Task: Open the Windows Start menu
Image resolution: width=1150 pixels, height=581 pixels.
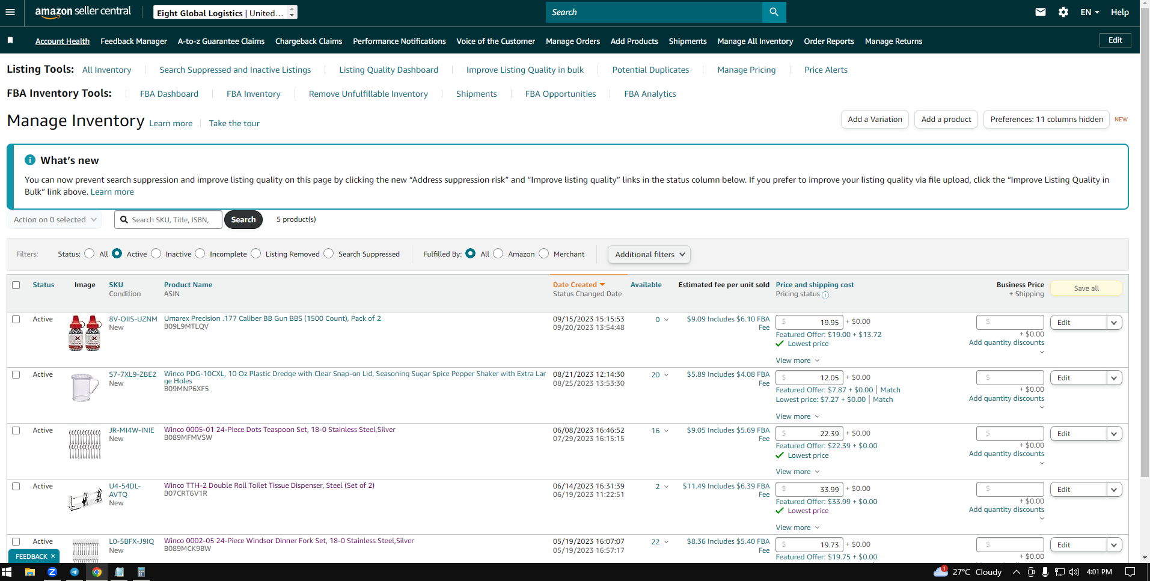Action: [7, 572]
